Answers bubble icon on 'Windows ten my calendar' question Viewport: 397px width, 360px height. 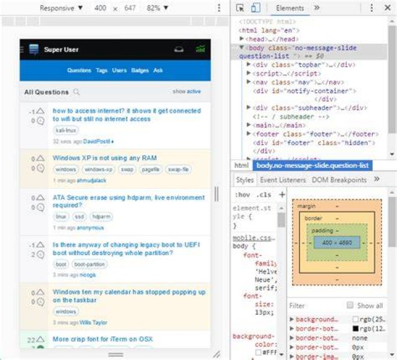point(40,302)
